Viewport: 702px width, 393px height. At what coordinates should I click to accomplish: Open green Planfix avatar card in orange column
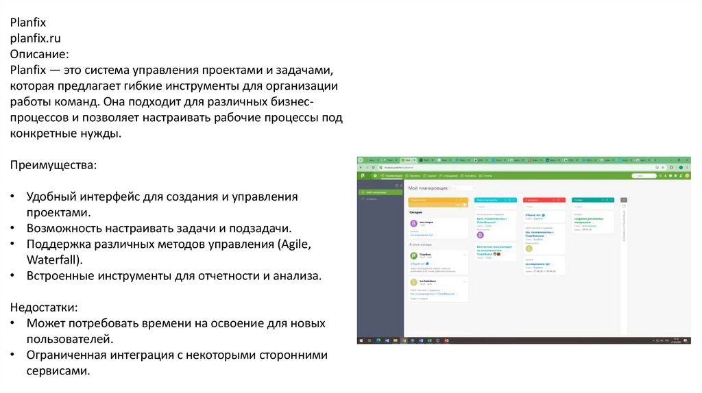pyautogui.click(x=438, y=262)
